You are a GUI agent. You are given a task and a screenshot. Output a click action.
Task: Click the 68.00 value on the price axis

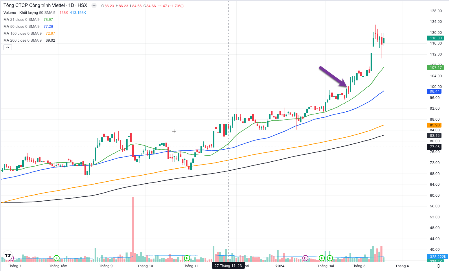tap(435, 174)
